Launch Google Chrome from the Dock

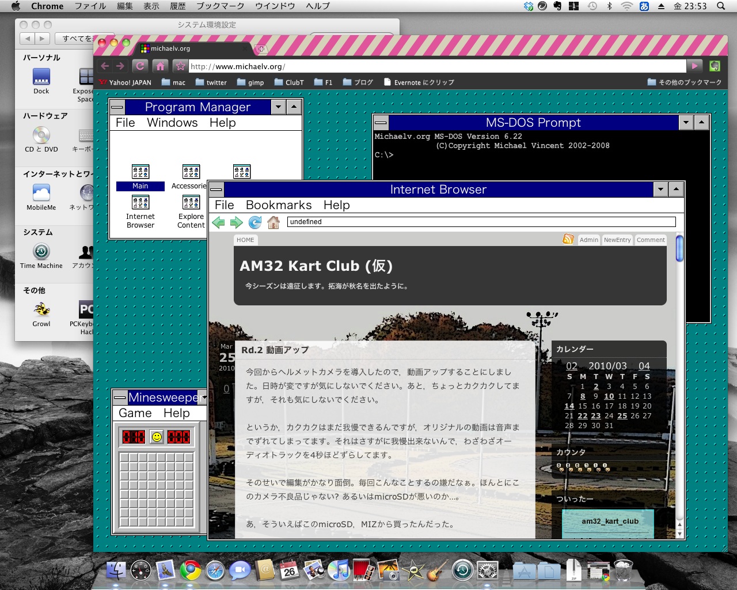(191, 570)
